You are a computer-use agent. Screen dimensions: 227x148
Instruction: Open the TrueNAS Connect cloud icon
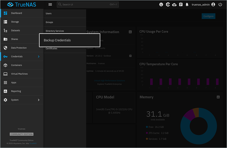pyautogui.click(x=174, y=5)
